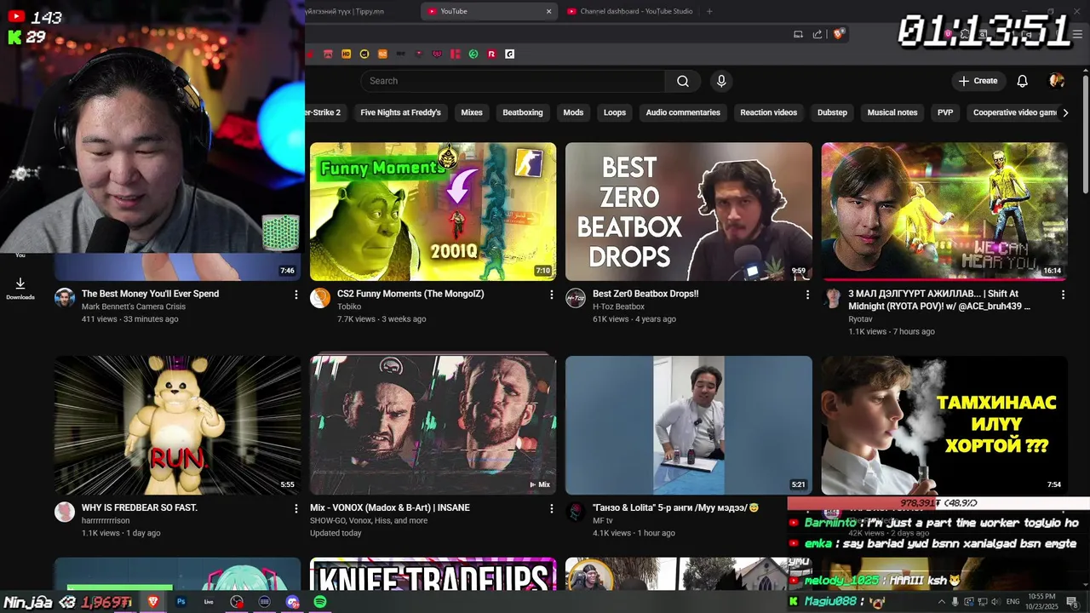The height and width of the screenshot is (613, 1090).
Task: Select Audio commentaries filter chip
Action: point(683,112)
